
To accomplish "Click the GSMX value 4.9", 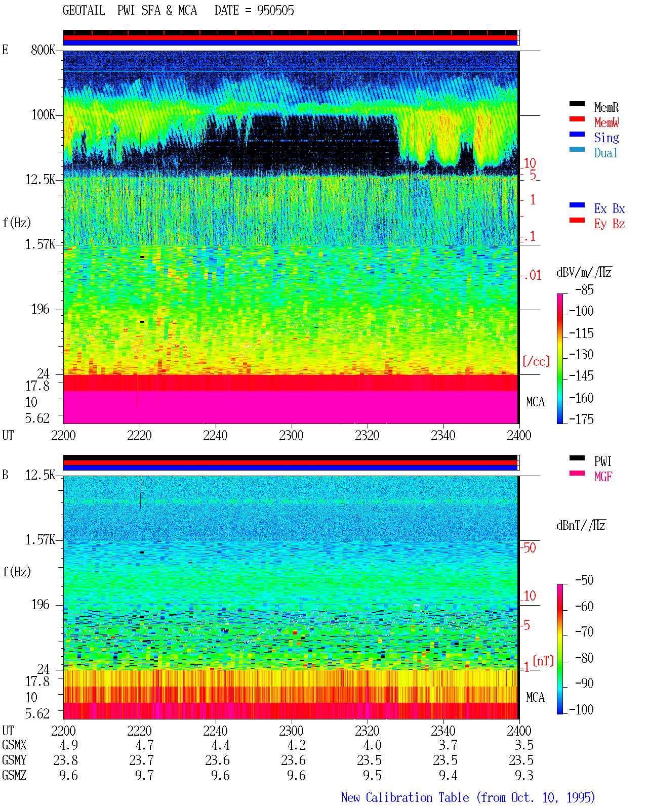I will coord(68,745).
